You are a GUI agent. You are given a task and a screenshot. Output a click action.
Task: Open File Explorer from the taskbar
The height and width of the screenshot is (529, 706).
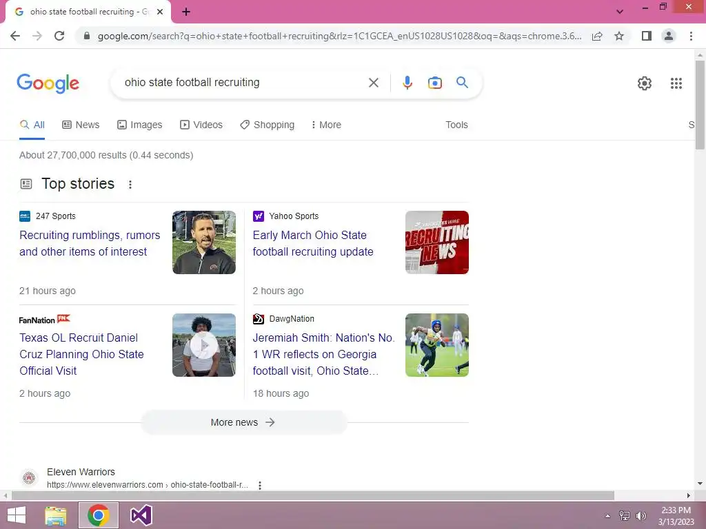click(x=55, y=515)
